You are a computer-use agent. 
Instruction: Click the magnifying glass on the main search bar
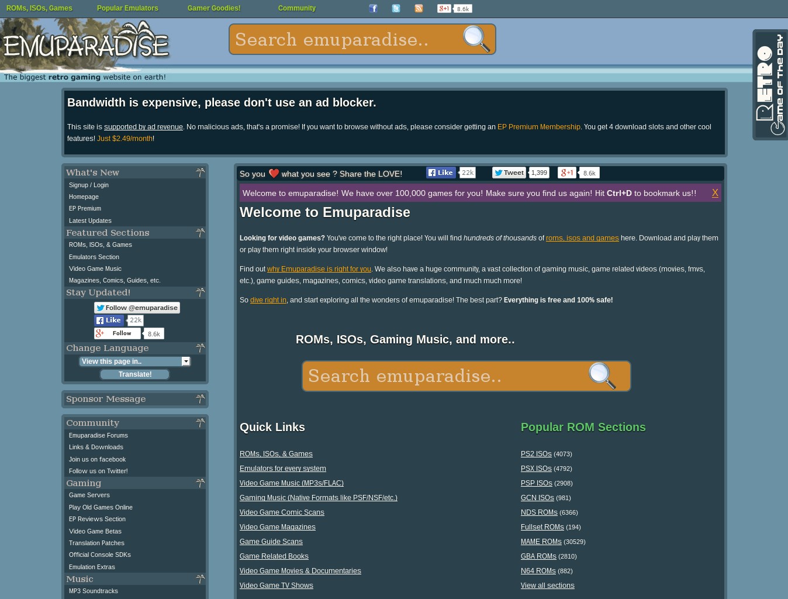click(476, 39)
